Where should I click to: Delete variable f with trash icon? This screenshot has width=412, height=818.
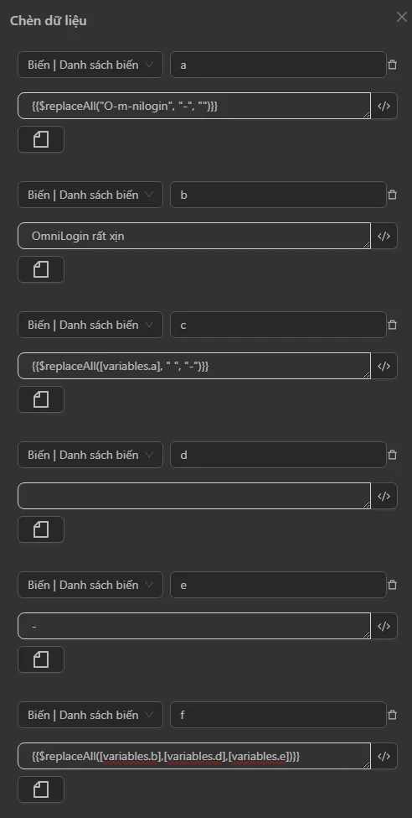392,715
